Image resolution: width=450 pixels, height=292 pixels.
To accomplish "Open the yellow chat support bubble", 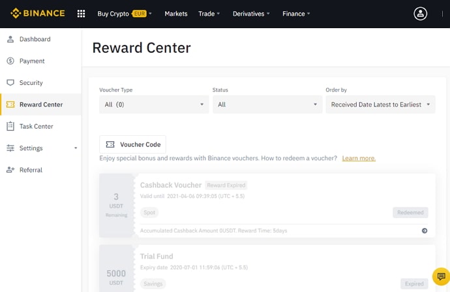I will point(441,276).
